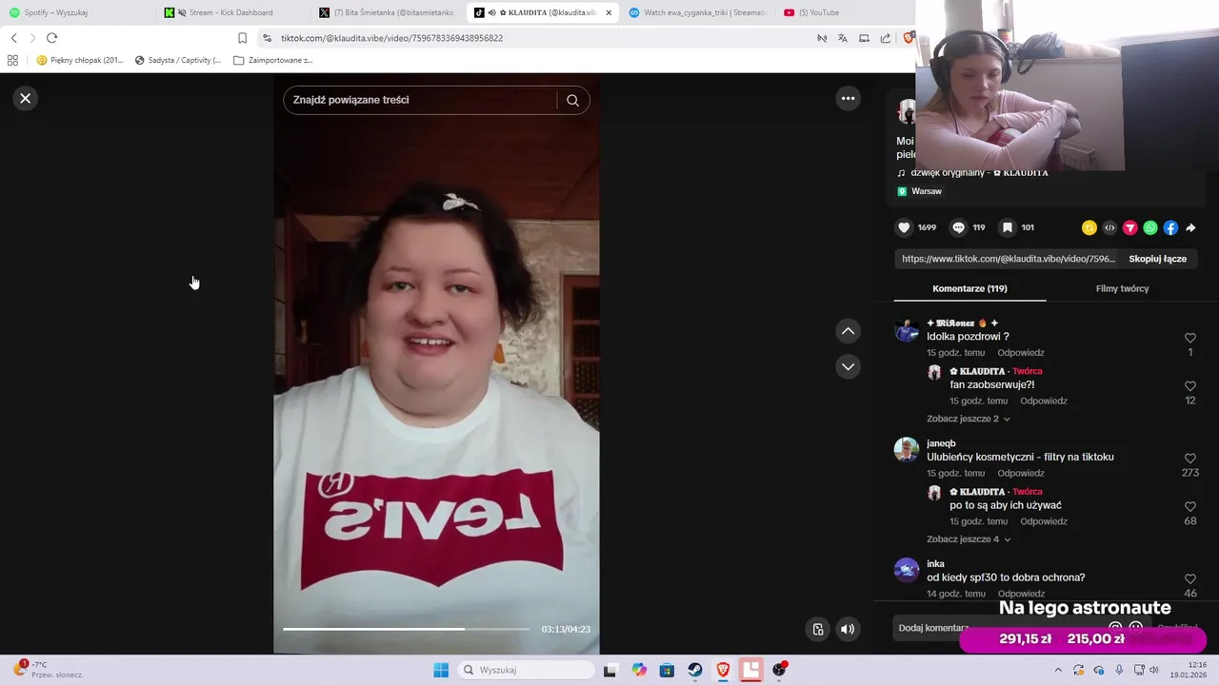Click the search magnifier in related content box
The image size is (1219, 685).
(x=572, y=100)
